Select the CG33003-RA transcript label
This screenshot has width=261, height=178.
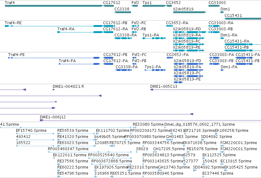click(x=221, y=23)
